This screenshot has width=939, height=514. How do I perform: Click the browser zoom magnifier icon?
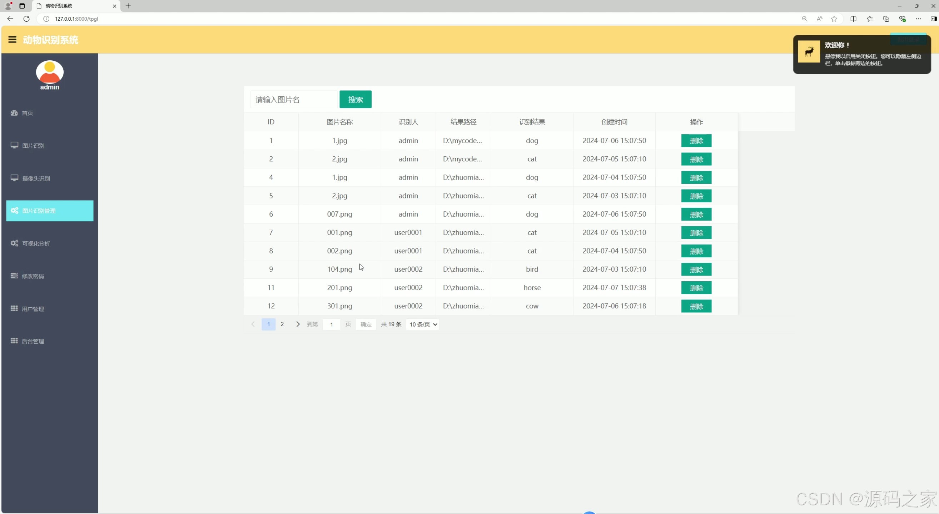[804, 19]
